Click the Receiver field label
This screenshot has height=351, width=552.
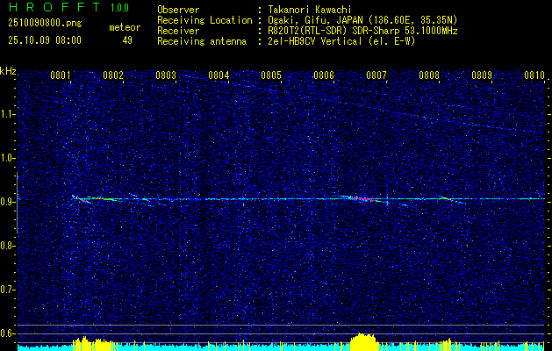(x=178, y=31)
